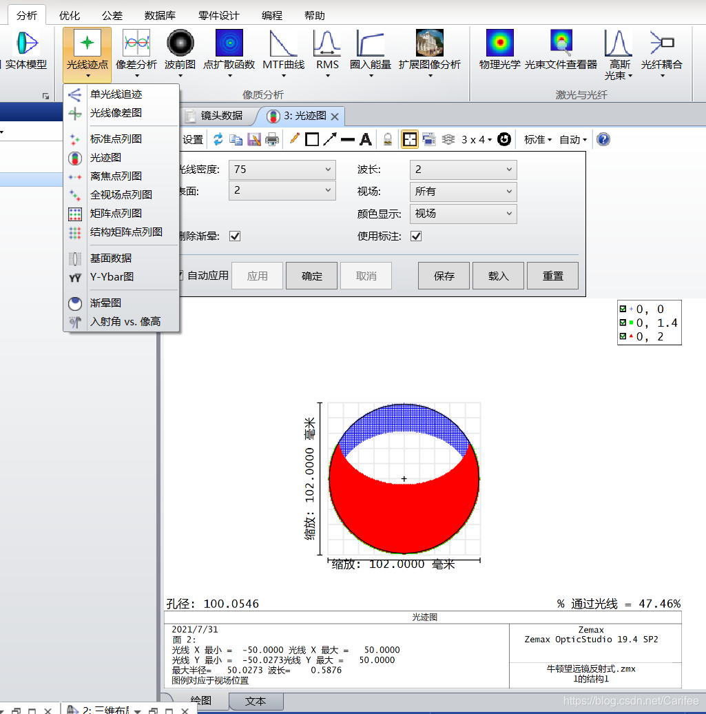Toggle the legend checkbox for field 0, 1.4
Viewport: 706px width, 714px height.
click(x=623, y=323)
